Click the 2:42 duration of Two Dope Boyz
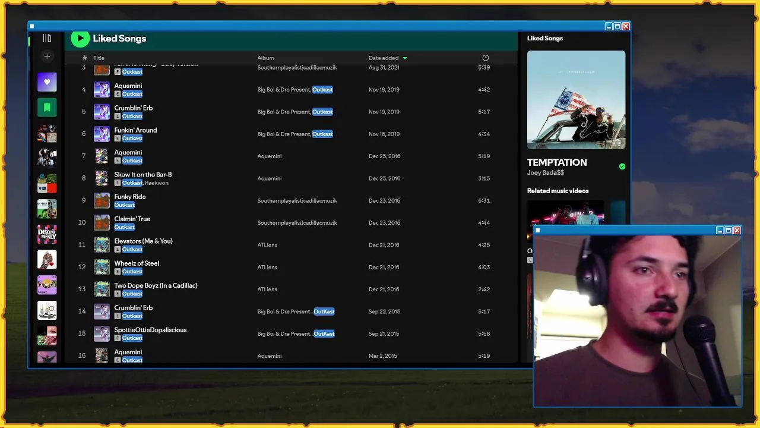The image size is (760, 428). pos(484,289)
